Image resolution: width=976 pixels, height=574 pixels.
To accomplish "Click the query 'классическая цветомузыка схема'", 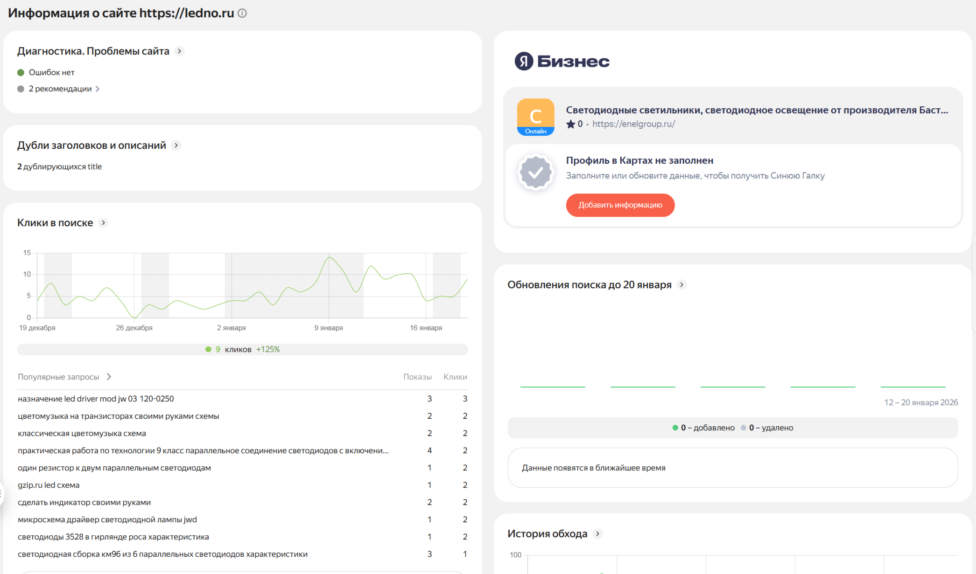I will point(82,433).
